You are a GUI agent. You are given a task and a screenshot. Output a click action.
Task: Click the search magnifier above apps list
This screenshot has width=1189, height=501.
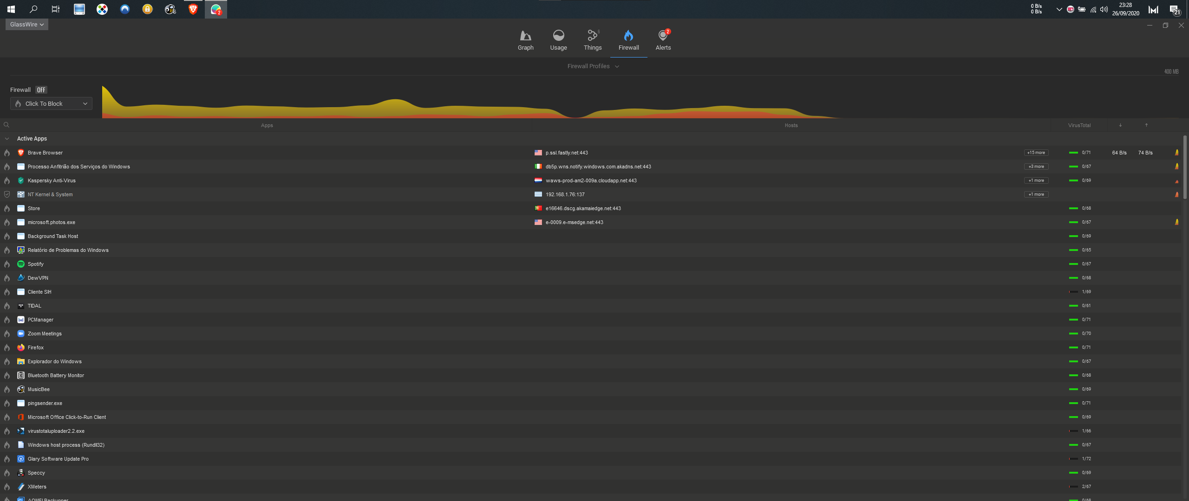[7, 125]
